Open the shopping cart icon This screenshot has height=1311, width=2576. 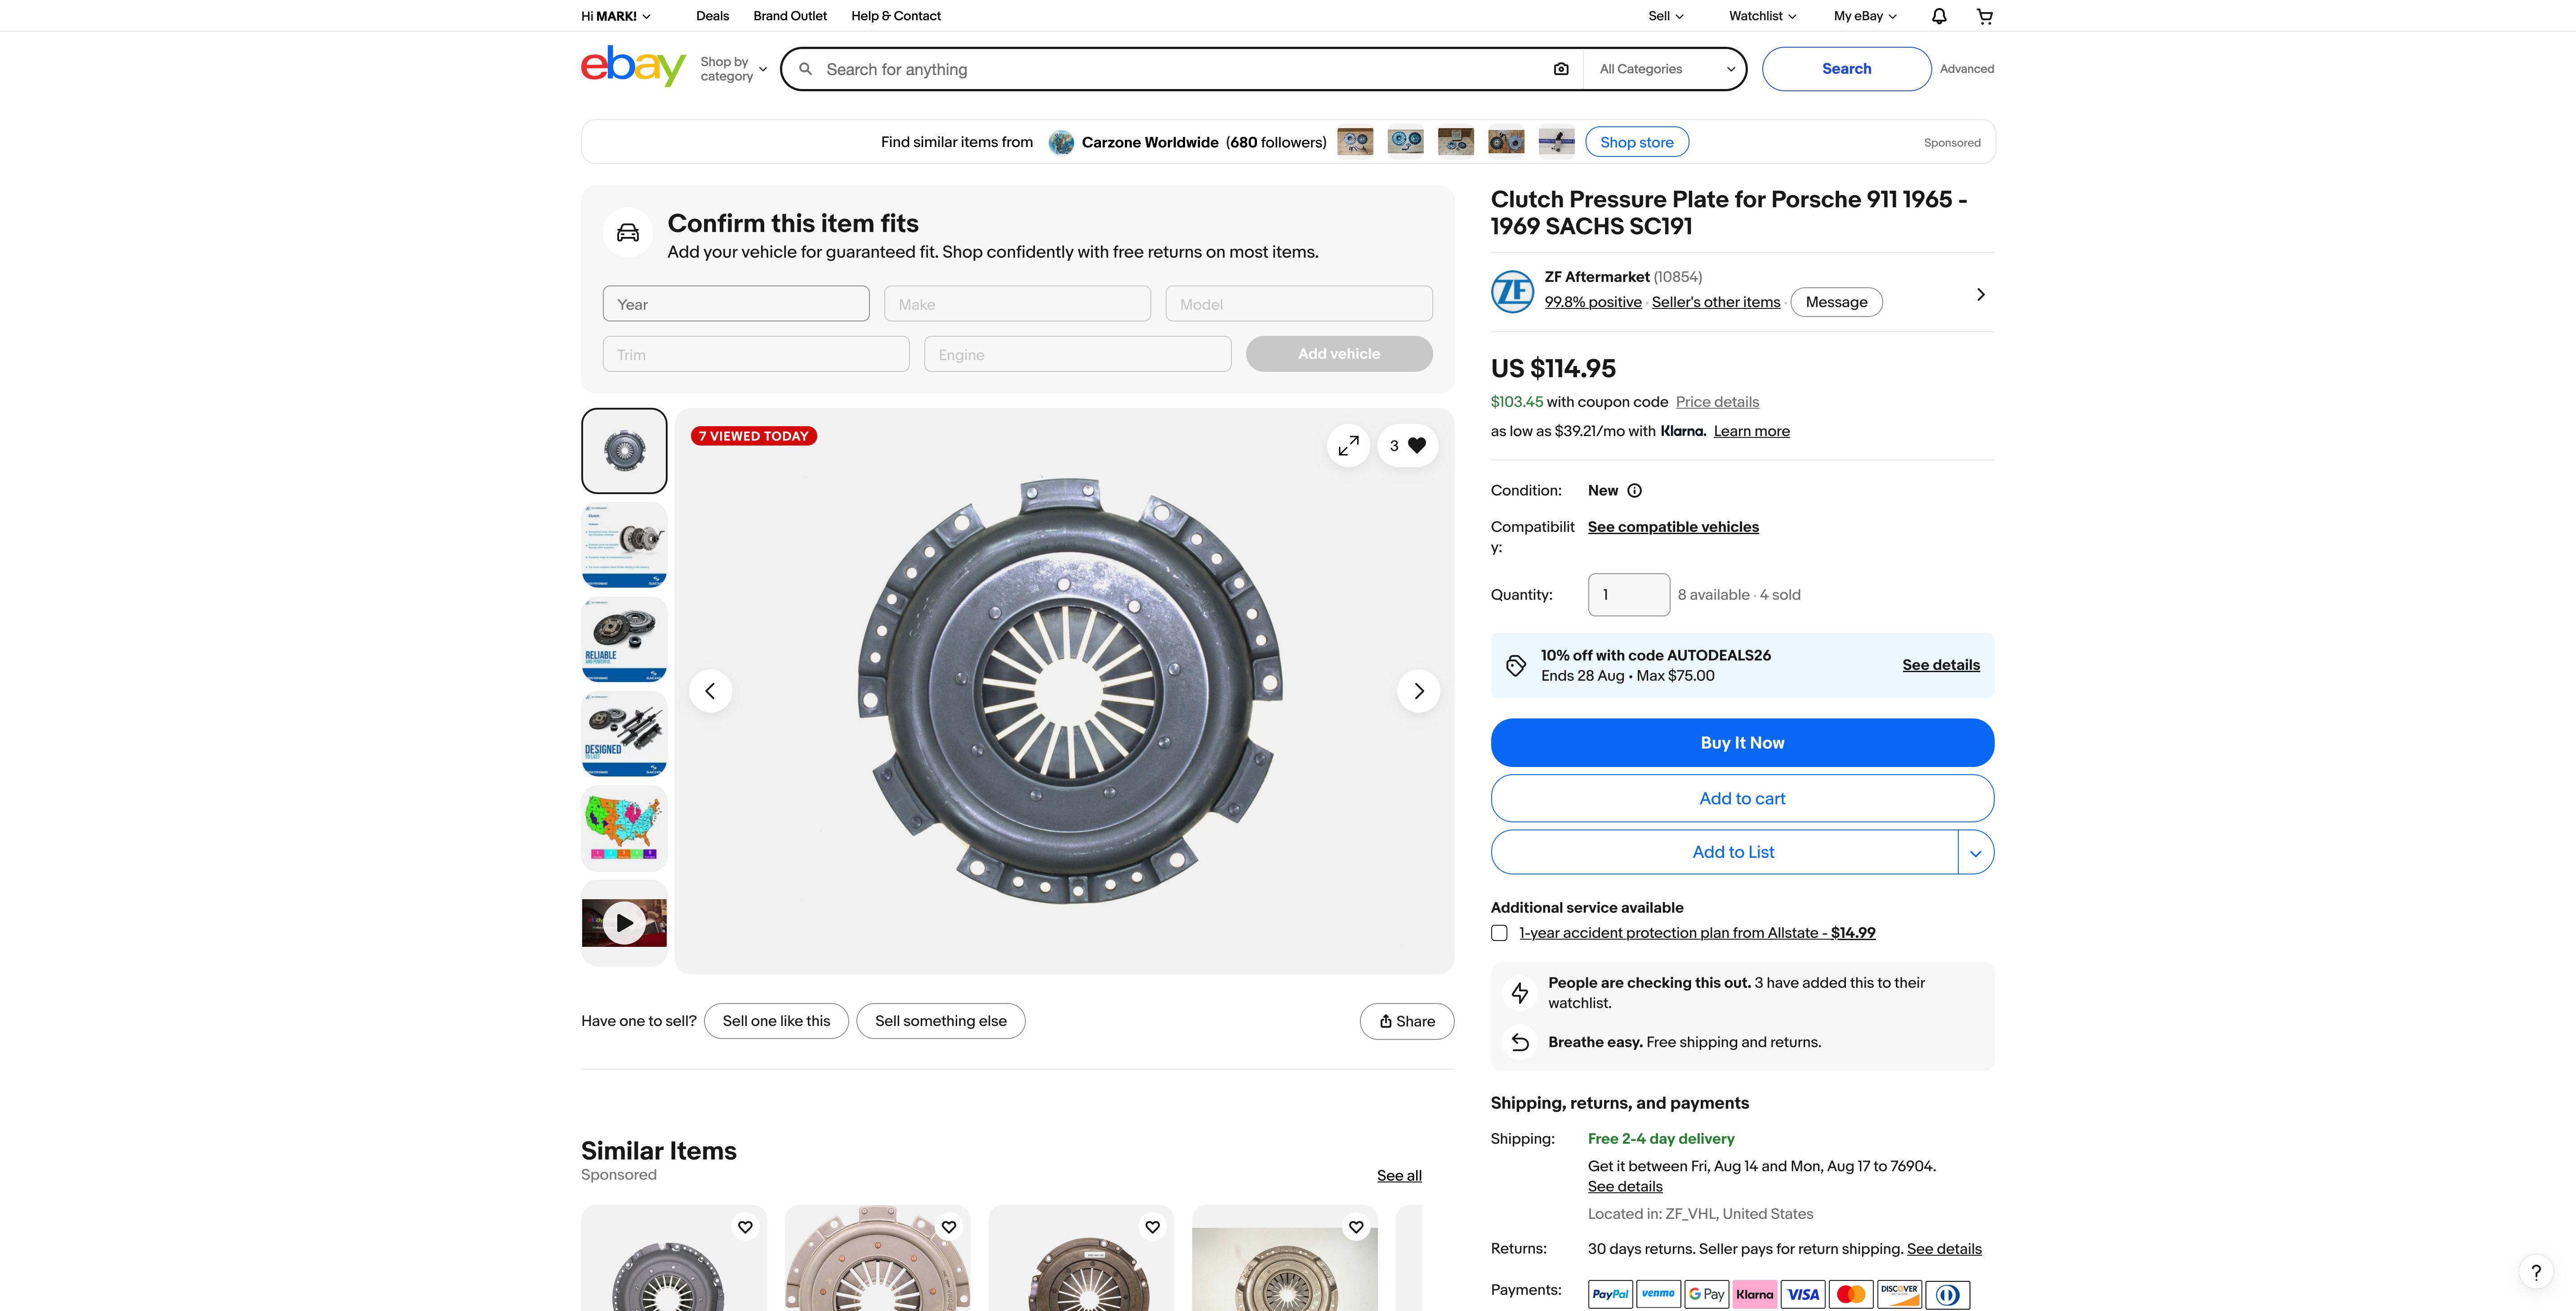tap(1985, 16)
